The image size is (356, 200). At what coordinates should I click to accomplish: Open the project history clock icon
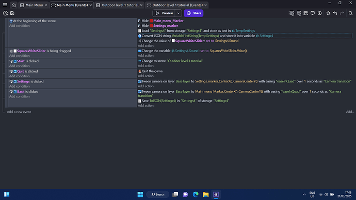(x=5, y=13)
